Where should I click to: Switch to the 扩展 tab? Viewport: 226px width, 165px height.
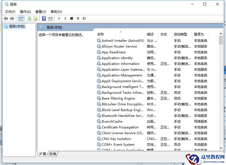tap(42, 154)
